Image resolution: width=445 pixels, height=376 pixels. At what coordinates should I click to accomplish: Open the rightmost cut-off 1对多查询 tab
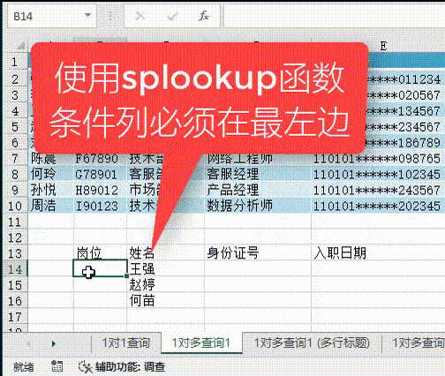(x=418, y=342)
